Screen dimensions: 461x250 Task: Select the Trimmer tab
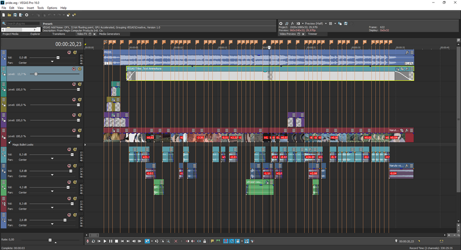(x=313, y=34)
